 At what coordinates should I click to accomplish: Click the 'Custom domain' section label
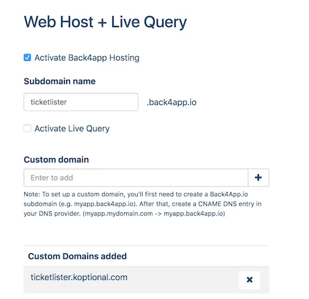coord(56,159)
